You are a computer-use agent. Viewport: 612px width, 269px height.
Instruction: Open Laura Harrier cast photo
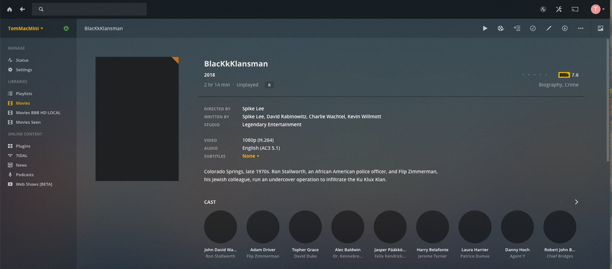(x=475, y=227)
